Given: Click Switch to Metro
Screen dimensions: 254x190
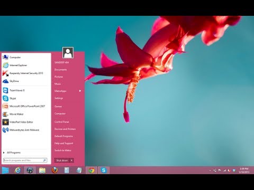Looking at the screenshot, I should (x=63, y=150).
